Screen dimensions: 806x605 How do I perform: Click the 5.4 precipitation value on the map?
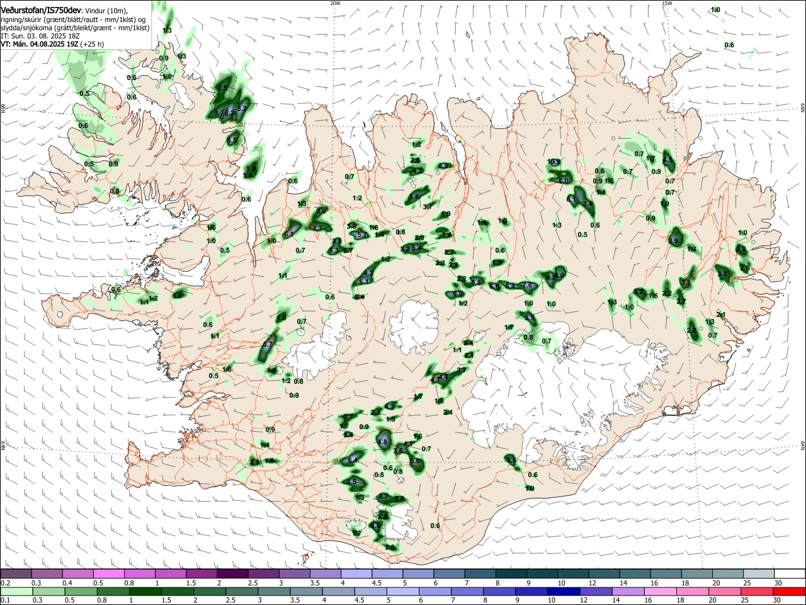click(416, 248)
